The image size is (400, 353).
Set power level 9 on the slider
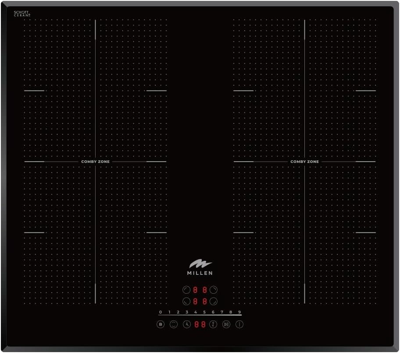(x=239, y=312)
